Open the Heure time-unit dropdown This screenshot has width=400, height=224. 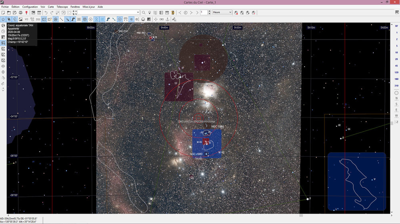pyautogui.click(x=222, y=12)
